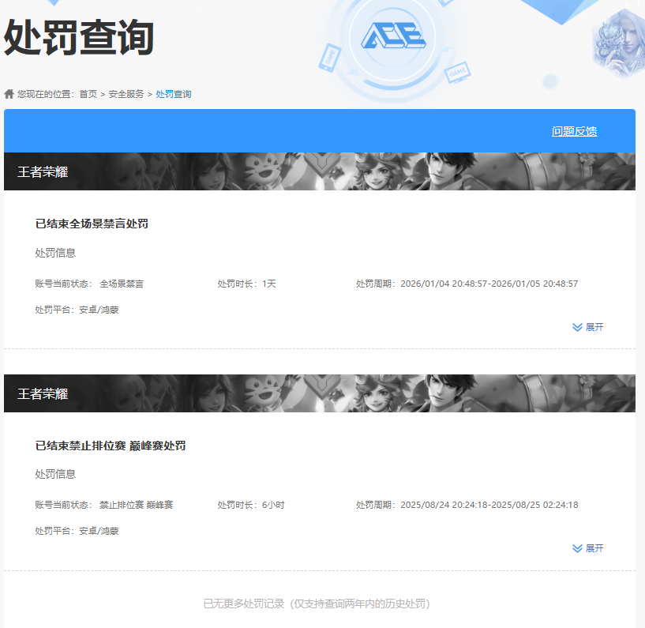645x628 pixels.
Task: Click the 处罚时长：1天 text
Action: [x=247, y=284]
